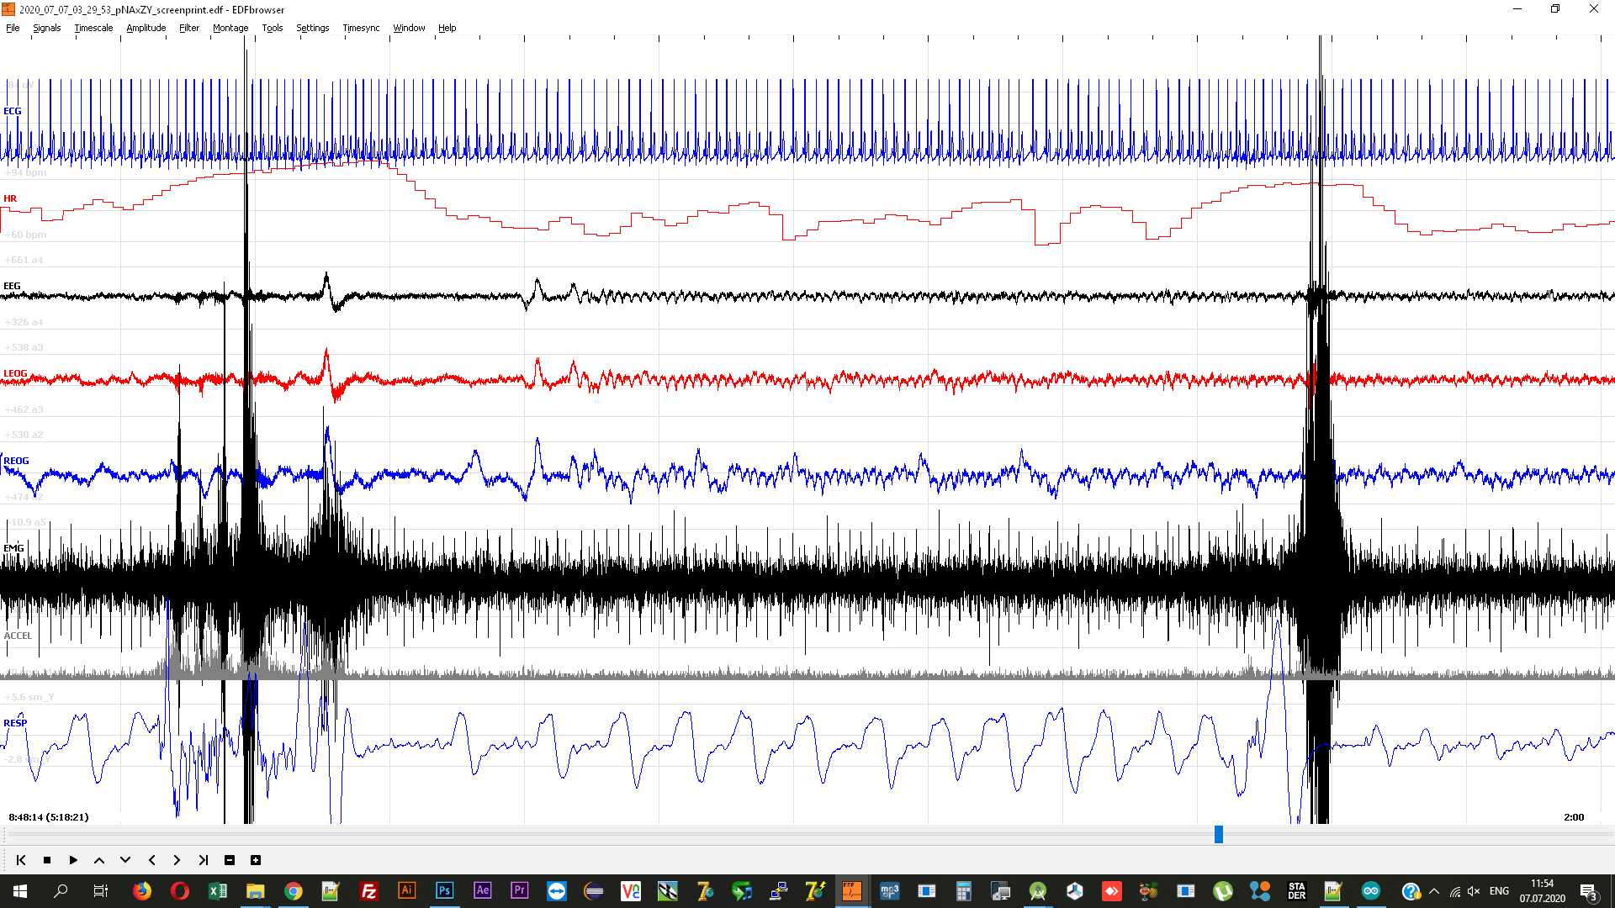This screenshot has width=1615, height=908.
Task: Open the Settings menu
Action: pyautogui.click(x=313, y=28)
